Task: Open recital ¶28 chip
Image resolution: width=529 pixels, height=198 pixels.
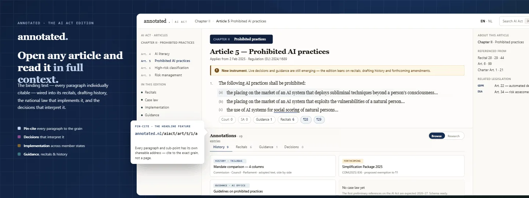Action: click(306, 120)
